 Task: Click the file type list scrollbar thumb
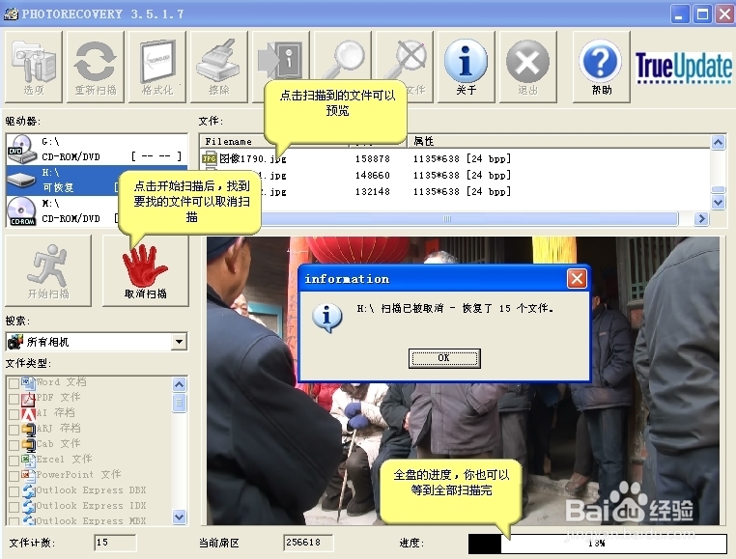(x=180, y=403)
